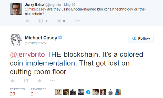Viewport: 163px width, 98px height.
Task: Reply to Michael Casey's tweet
Action: 13,81
